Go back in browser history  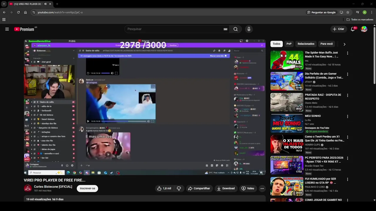click(4, 12)
